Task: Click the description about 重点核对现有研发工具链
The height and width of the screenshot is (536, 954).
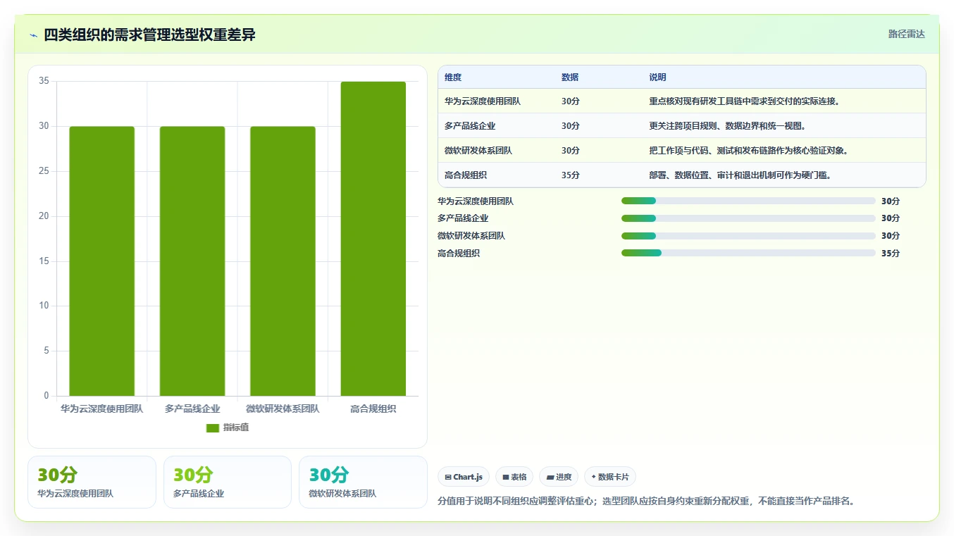Action: [744, 101]
